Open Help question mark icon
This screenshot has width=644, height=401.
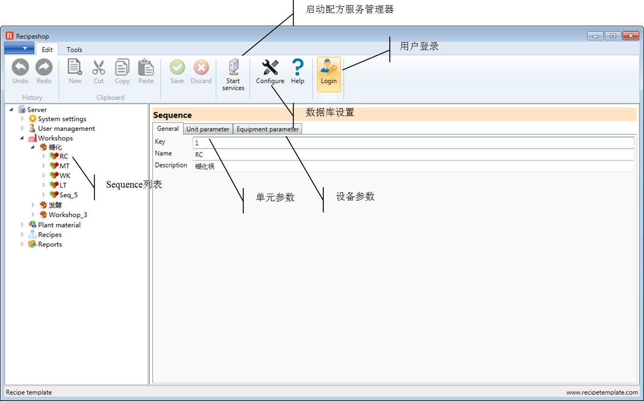(298, 67)
